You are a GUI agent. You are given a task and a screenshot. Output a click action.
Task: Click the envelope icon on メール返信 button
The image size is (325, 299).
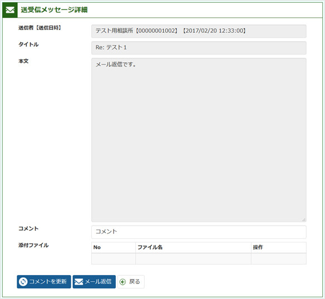79,282
